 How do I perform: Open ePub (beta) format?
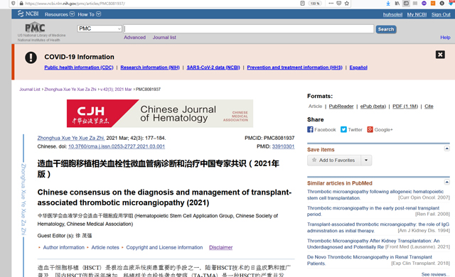[x=373, y=107]
